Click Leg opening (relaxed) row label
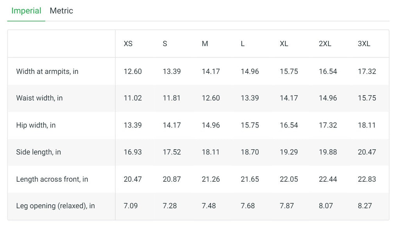This screenshot has height=229, width=400. point(55,206)
